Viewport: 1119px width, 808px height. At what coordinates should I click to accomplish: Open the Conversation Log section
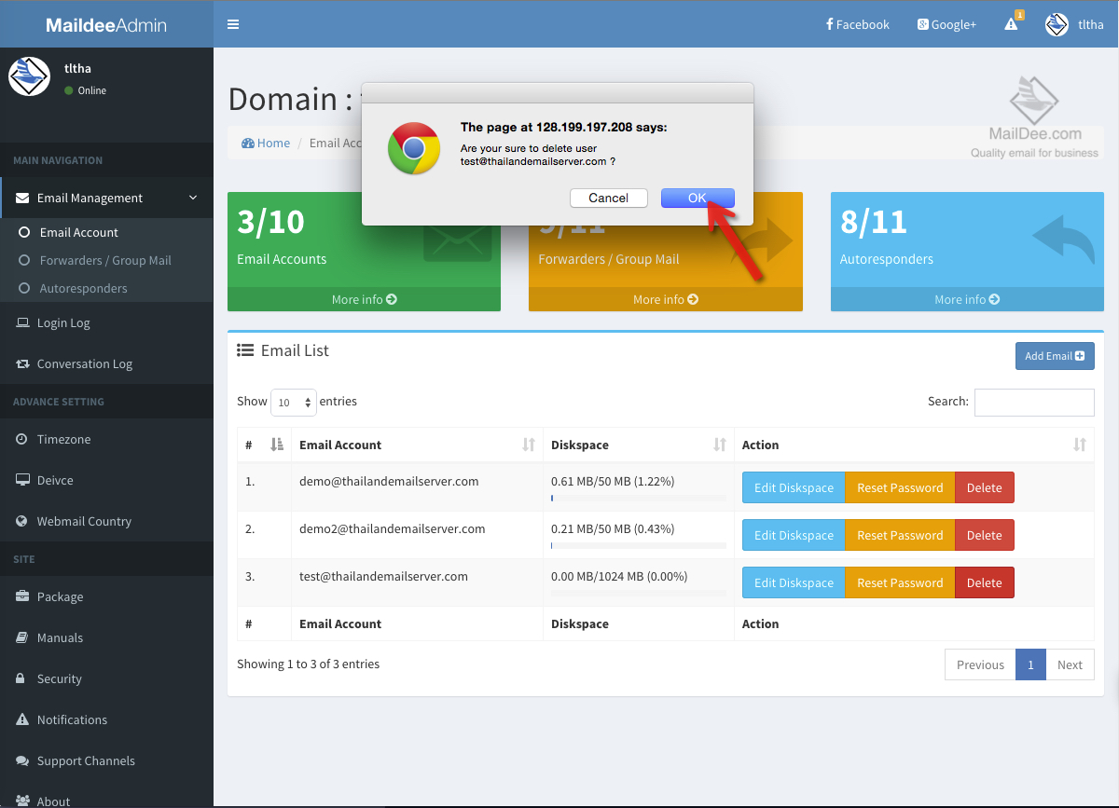(x=84, y=363)
